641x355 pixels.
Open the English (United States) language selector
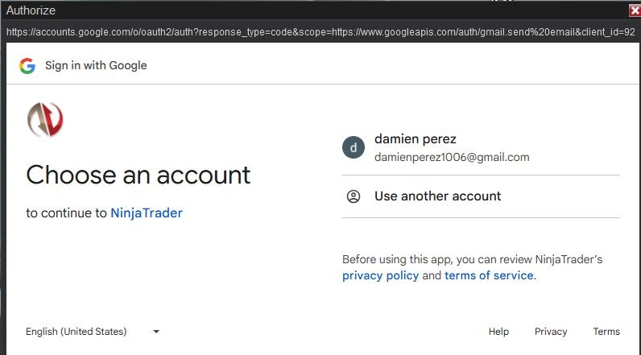click(77, 332)
